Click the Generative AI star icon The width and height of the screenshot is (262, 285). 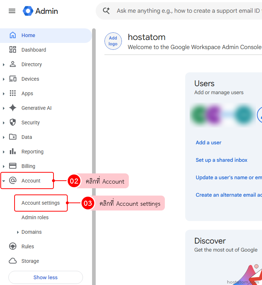point(12,108)
